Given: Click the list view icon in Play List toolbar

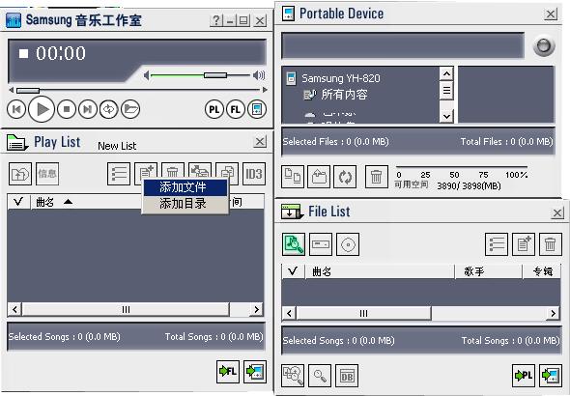Looking at the screenshot, I should click(119, 174).
